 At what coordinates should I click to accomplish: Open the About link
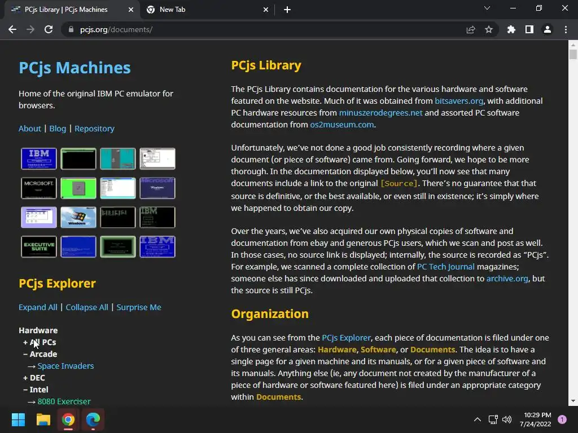tap(30, 129)
